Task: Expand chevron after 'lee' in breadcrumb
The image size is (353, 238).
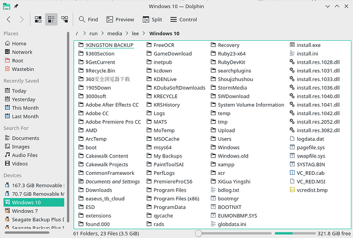Action: [x=144, y=33]
